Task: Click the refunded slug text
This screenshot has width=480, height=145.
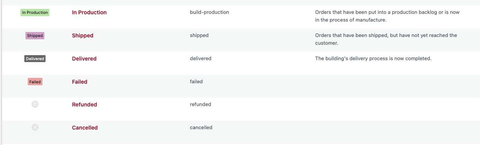Action: coord(200,104)
